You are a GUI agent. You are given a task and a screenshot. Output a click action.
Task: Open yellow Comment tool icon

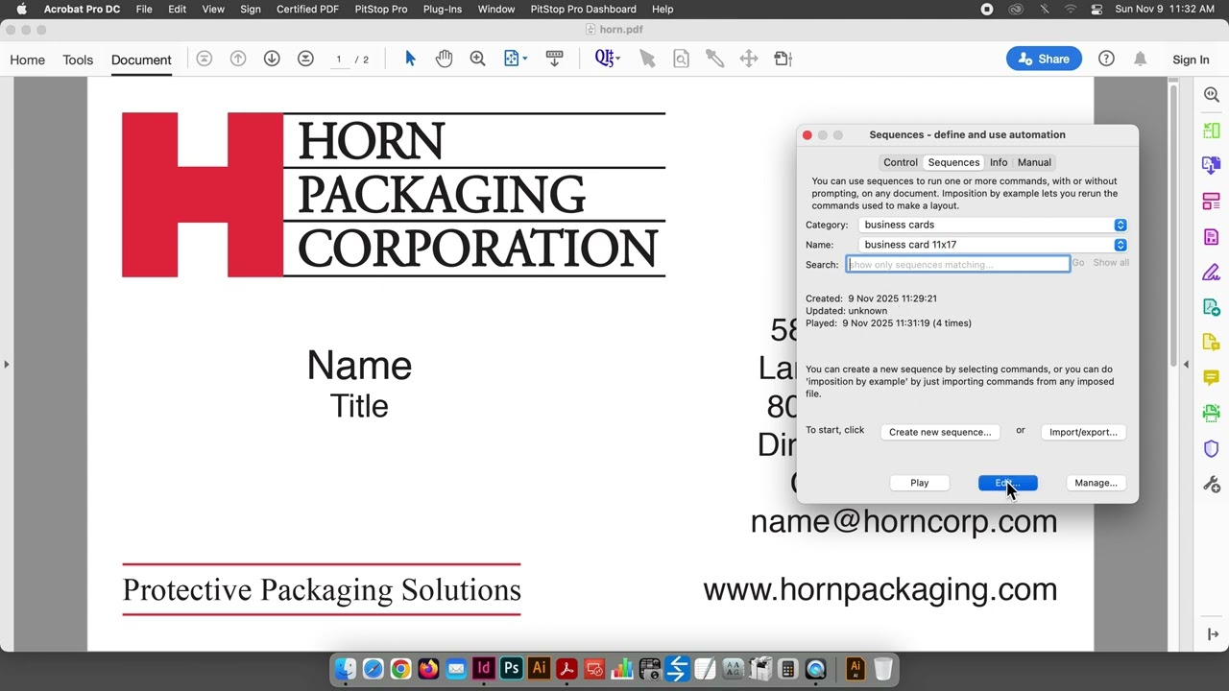[1212, 378]
